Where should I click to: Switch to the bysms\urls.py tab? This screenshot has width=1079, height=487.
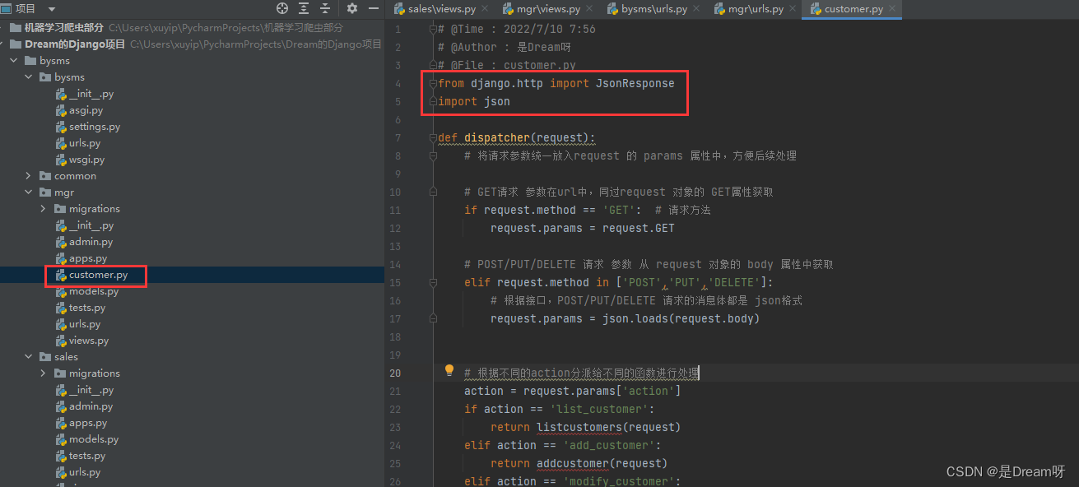[x=653, y=9]
